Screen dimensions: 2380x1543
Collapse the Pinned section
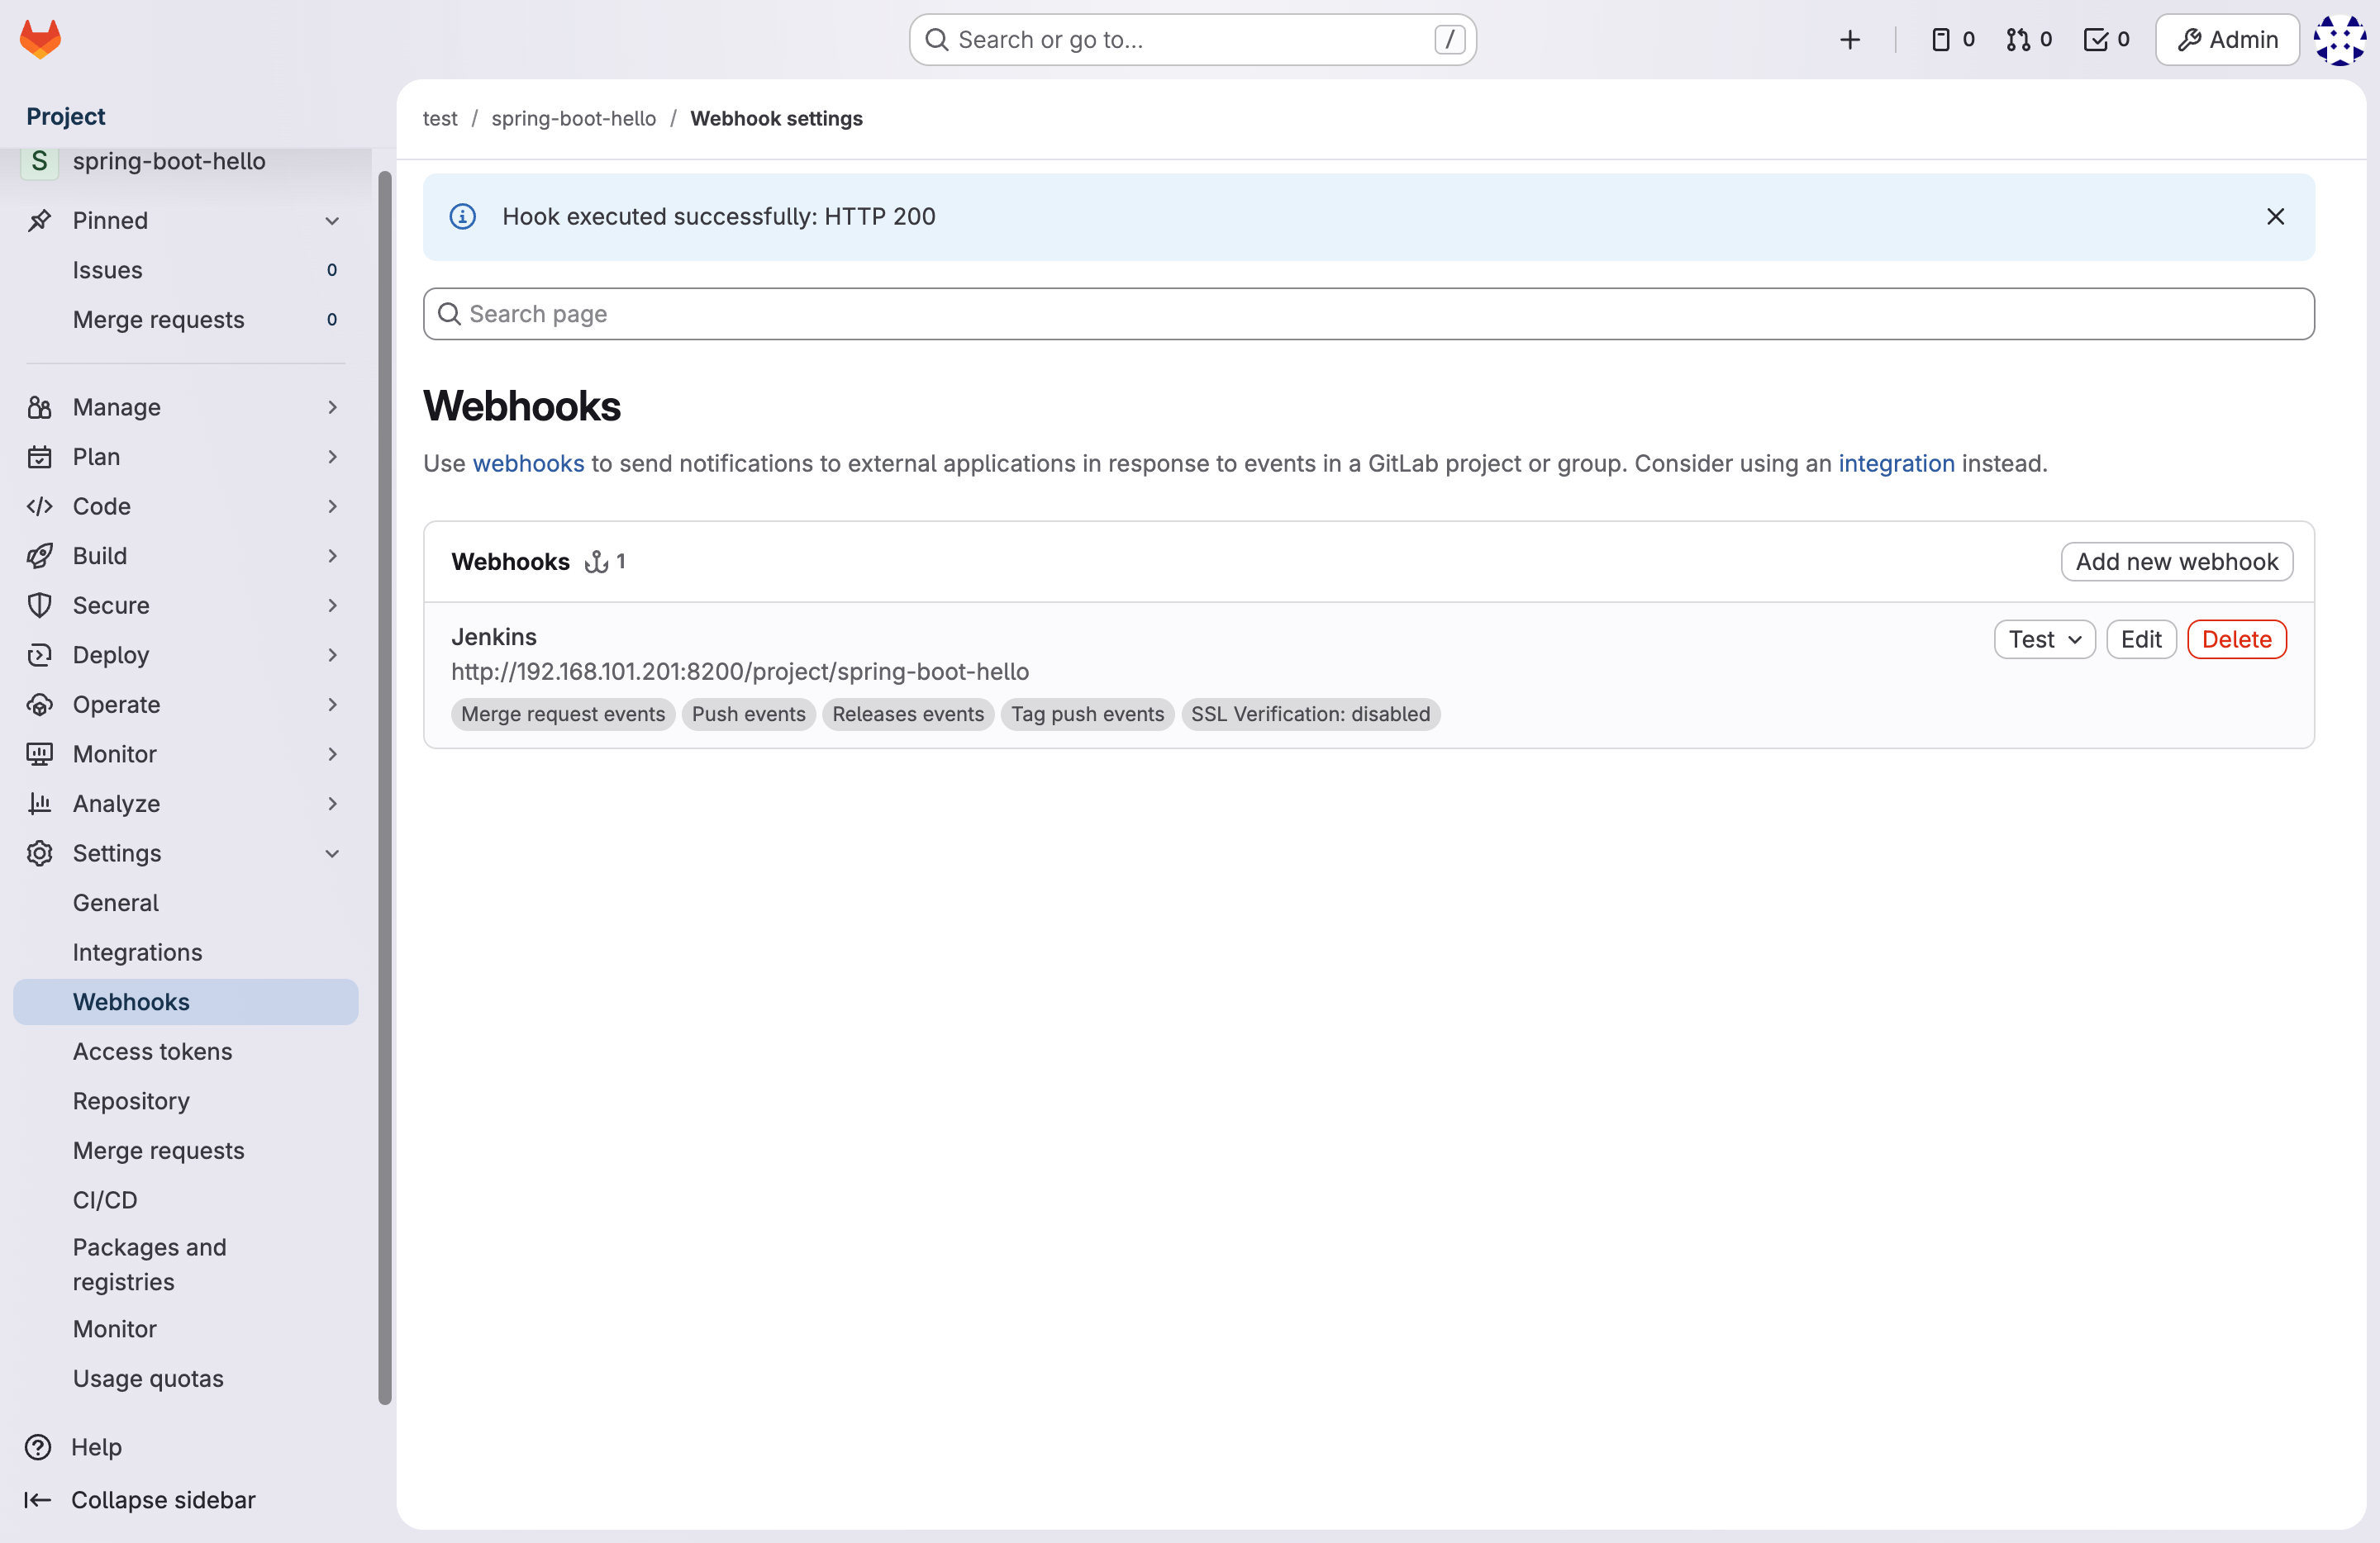(x=332, y=220)
